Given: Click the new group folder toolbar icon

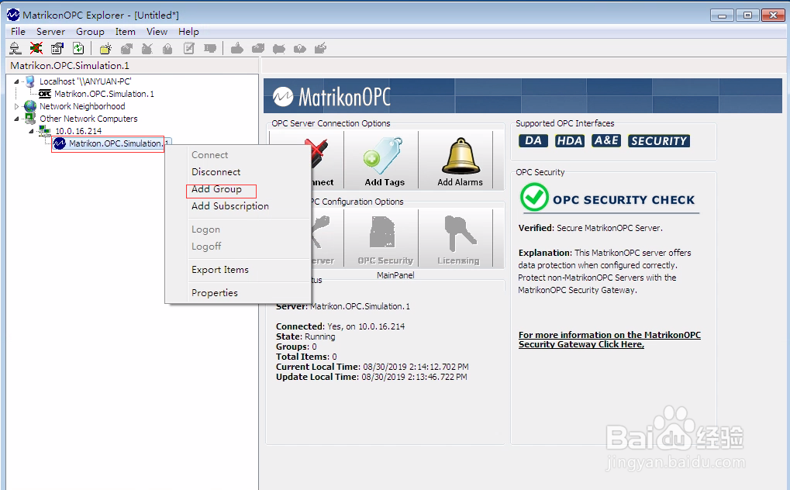Looking at the screenshot, I should tap(106, 47).
